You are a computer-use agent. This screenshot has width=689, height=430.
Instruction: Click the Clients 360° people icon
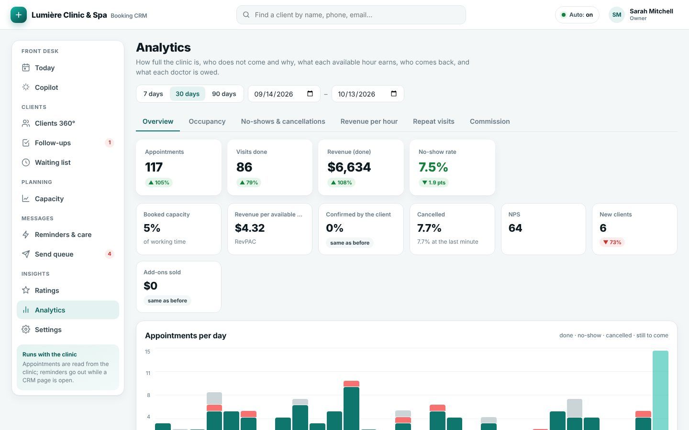[26, 123]
